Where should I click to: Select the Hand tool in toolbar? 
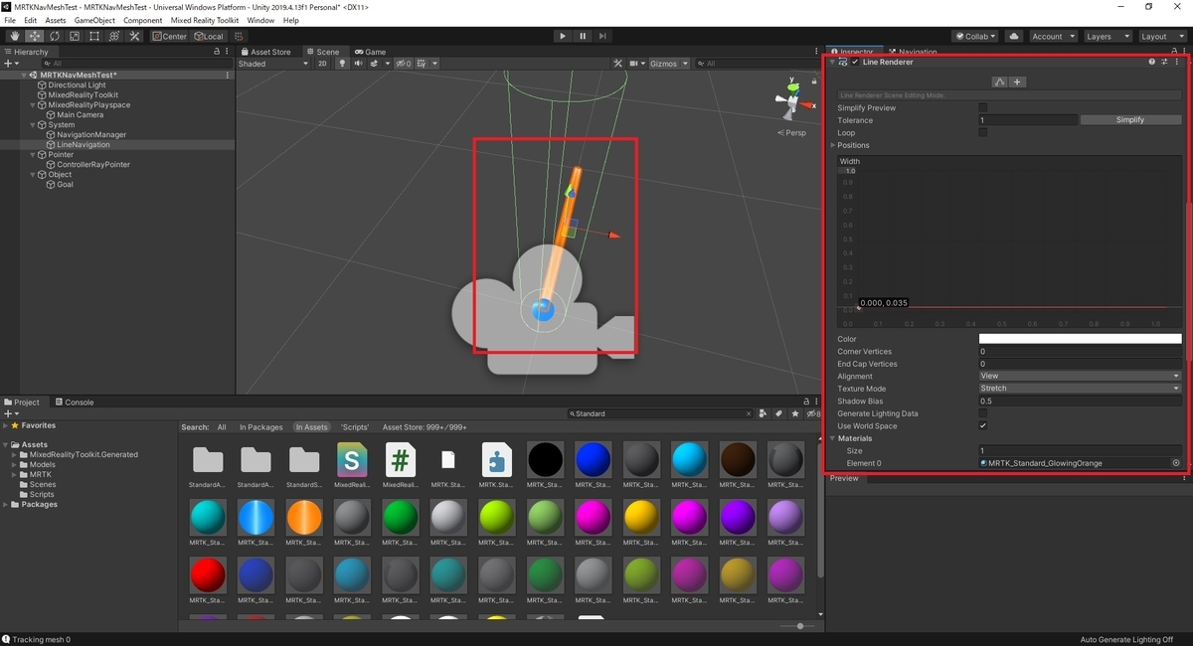pos(14,36)
